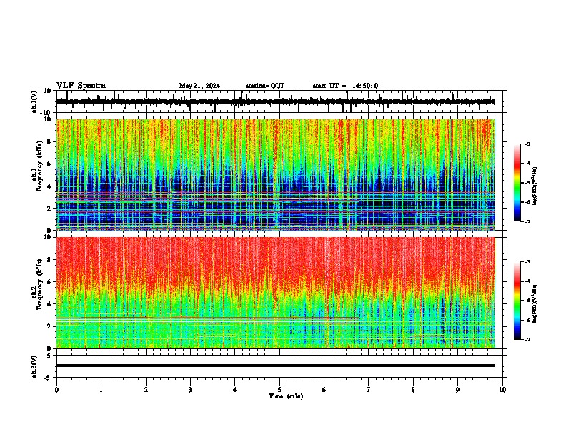Click the time axis tick label '3'
Viewport: 566px width, 437px height.
190,390
